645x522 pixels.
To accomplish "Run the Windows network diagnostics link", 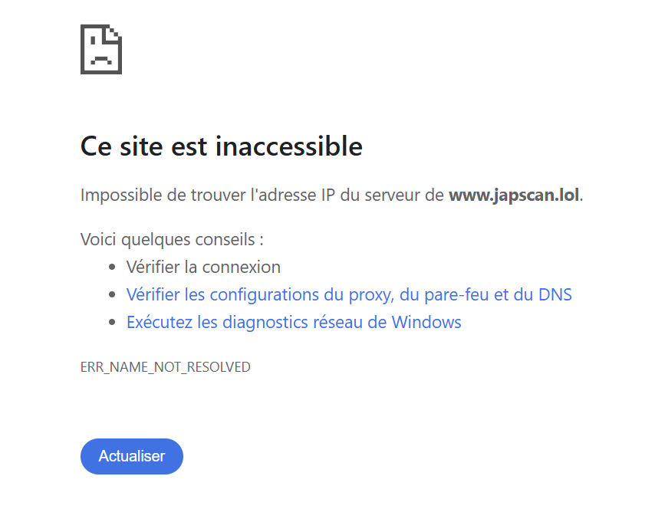I will pyautogui.click(x=294, y=322).
